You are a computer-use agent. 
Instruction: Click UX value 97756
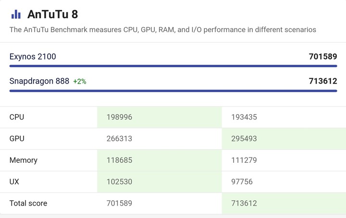(x=242, y=182)
